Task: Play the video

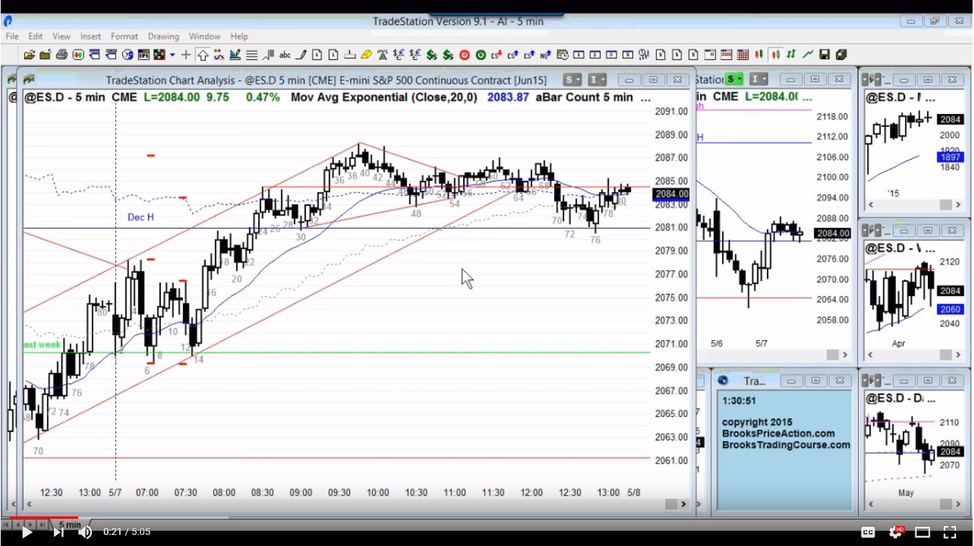Action: click(x=26, y=532)
